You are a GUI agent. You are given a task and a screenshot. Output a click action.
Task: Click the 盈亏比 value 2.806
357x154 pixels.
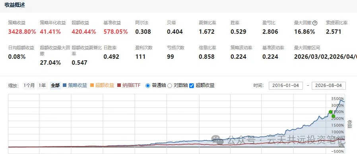tap(270, 32)
